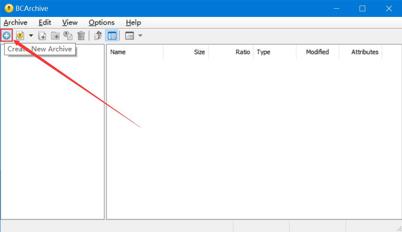Expand the view mode dropdown arrow
The image size is (402, 232).
[x=140, y=35]
